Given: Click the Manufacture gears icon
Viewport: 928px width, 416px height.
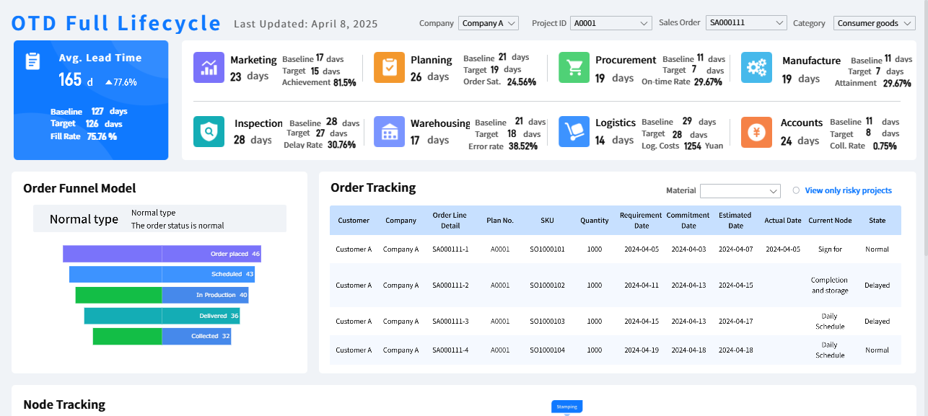Looking at the screenshot, I should point(756,68).
